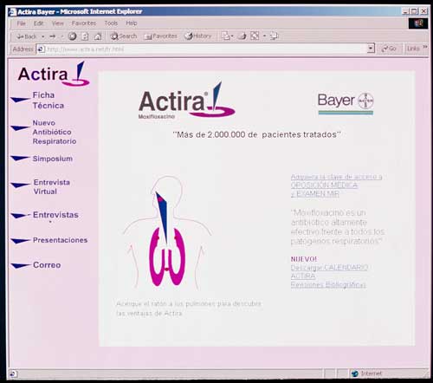Click the Descargar CALENDARIO ACTIRA link
433x383 pixels.
tap(329, 271)
